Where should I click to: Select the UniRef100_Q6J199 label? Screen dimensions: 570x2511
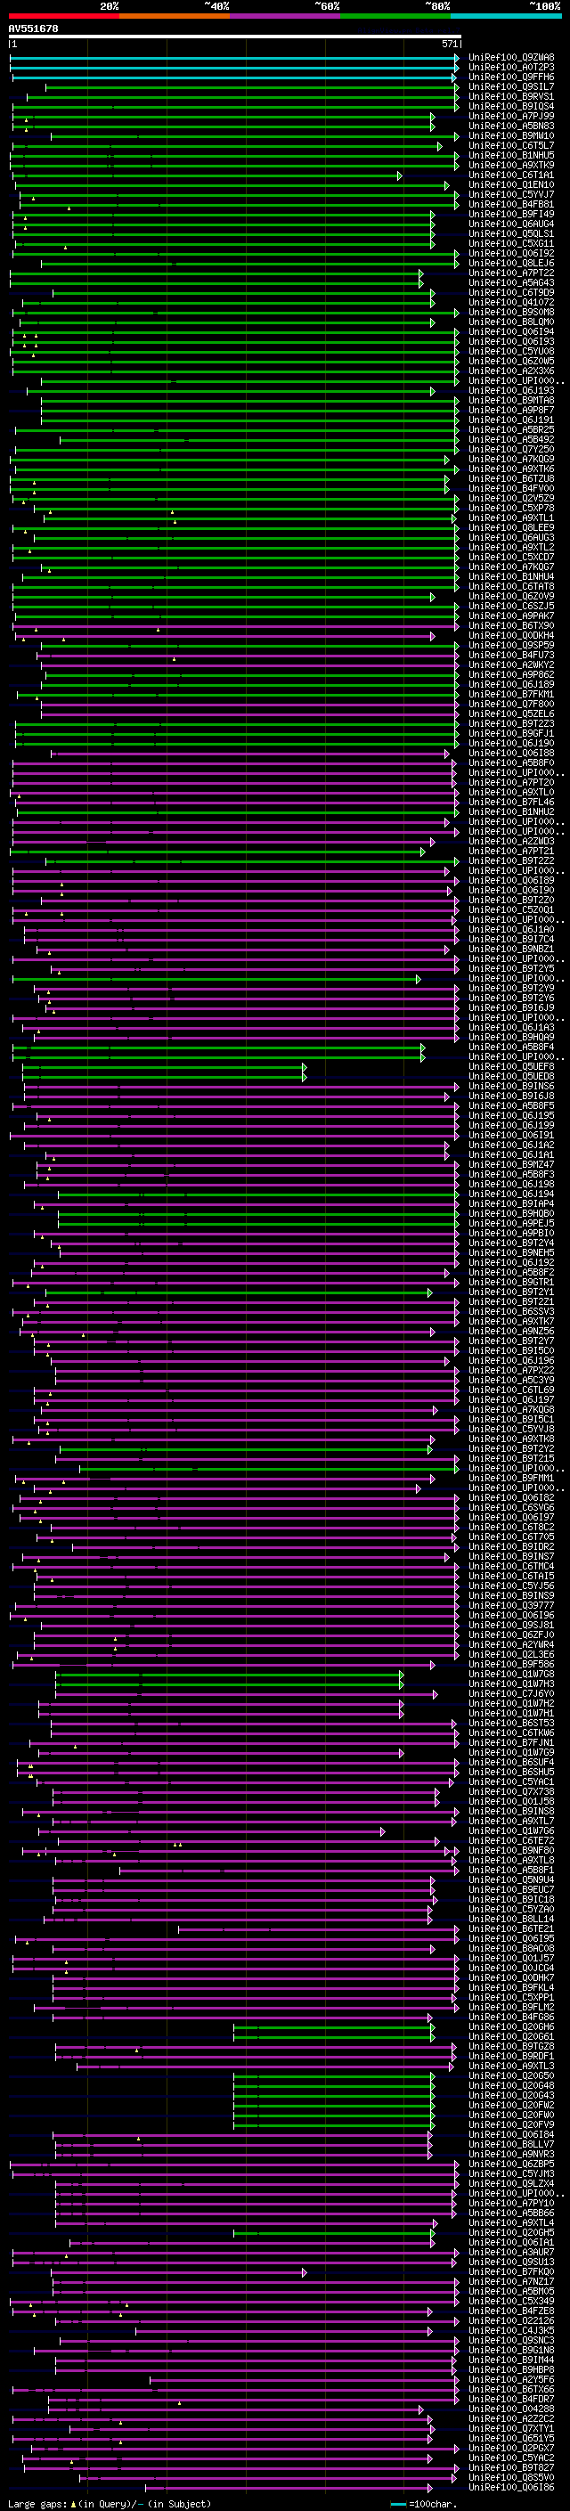click(x=511, y=1125)
